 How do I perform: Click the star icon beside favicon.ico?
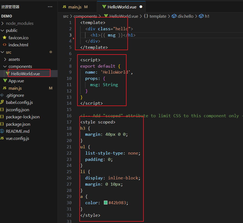pos(5,37)
